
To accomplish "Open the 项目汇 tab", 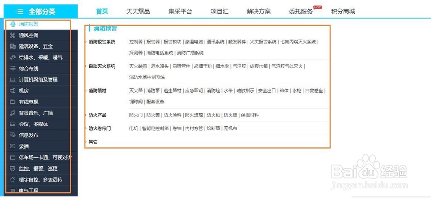I will click(x=219, y=11).
